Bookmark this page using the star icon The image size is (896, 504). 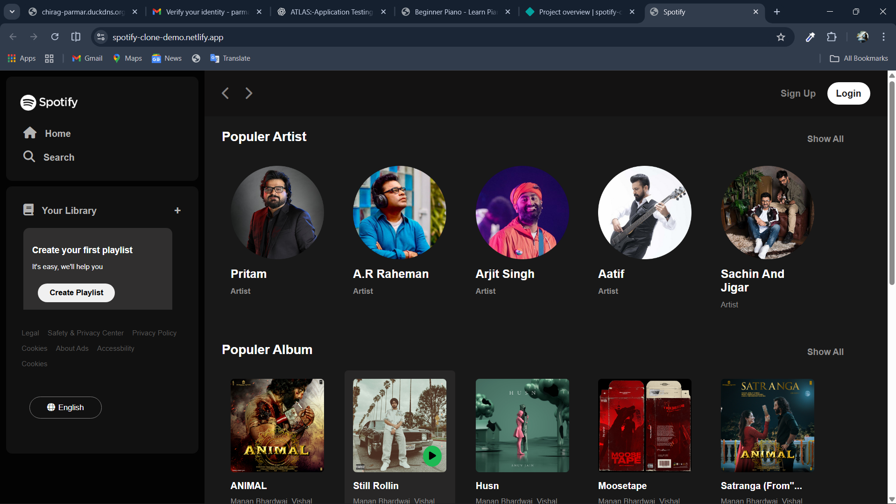point(781,37)
